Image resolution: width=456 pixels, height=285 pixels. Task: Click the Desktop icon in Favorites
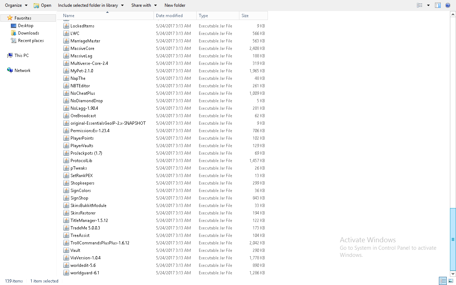click(14, 26)
